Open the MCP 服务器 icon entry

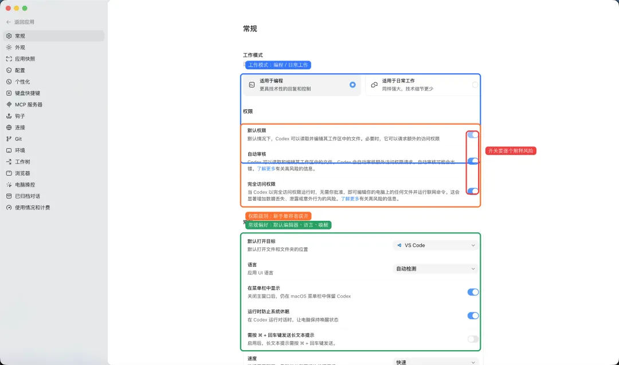(9, 105)
